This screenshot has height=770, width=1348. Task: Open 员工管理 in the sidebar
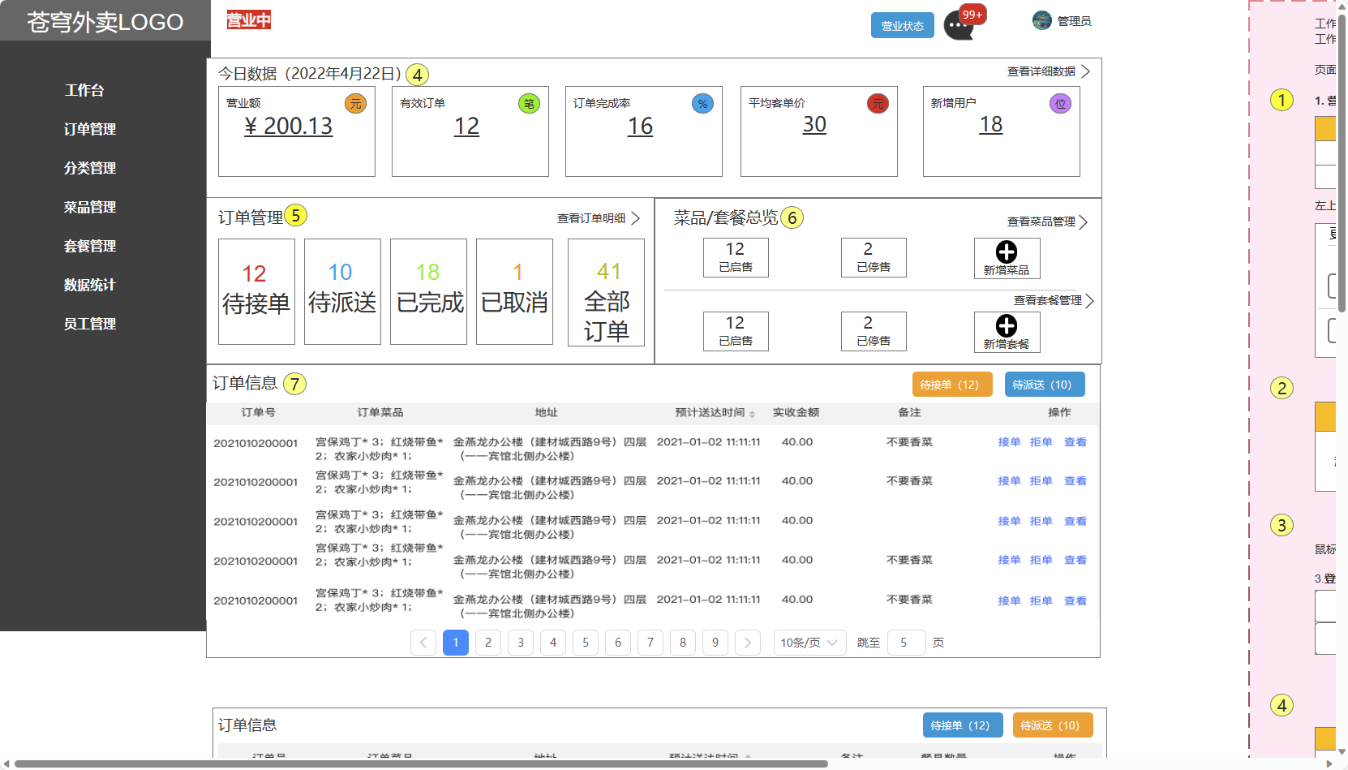[90, 324]
